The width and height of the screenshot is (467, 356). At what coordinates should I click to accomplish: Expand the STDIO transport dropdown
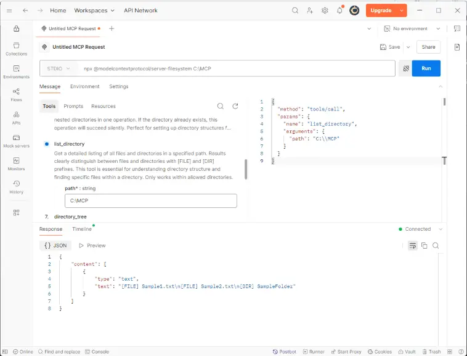click(59, 68)
